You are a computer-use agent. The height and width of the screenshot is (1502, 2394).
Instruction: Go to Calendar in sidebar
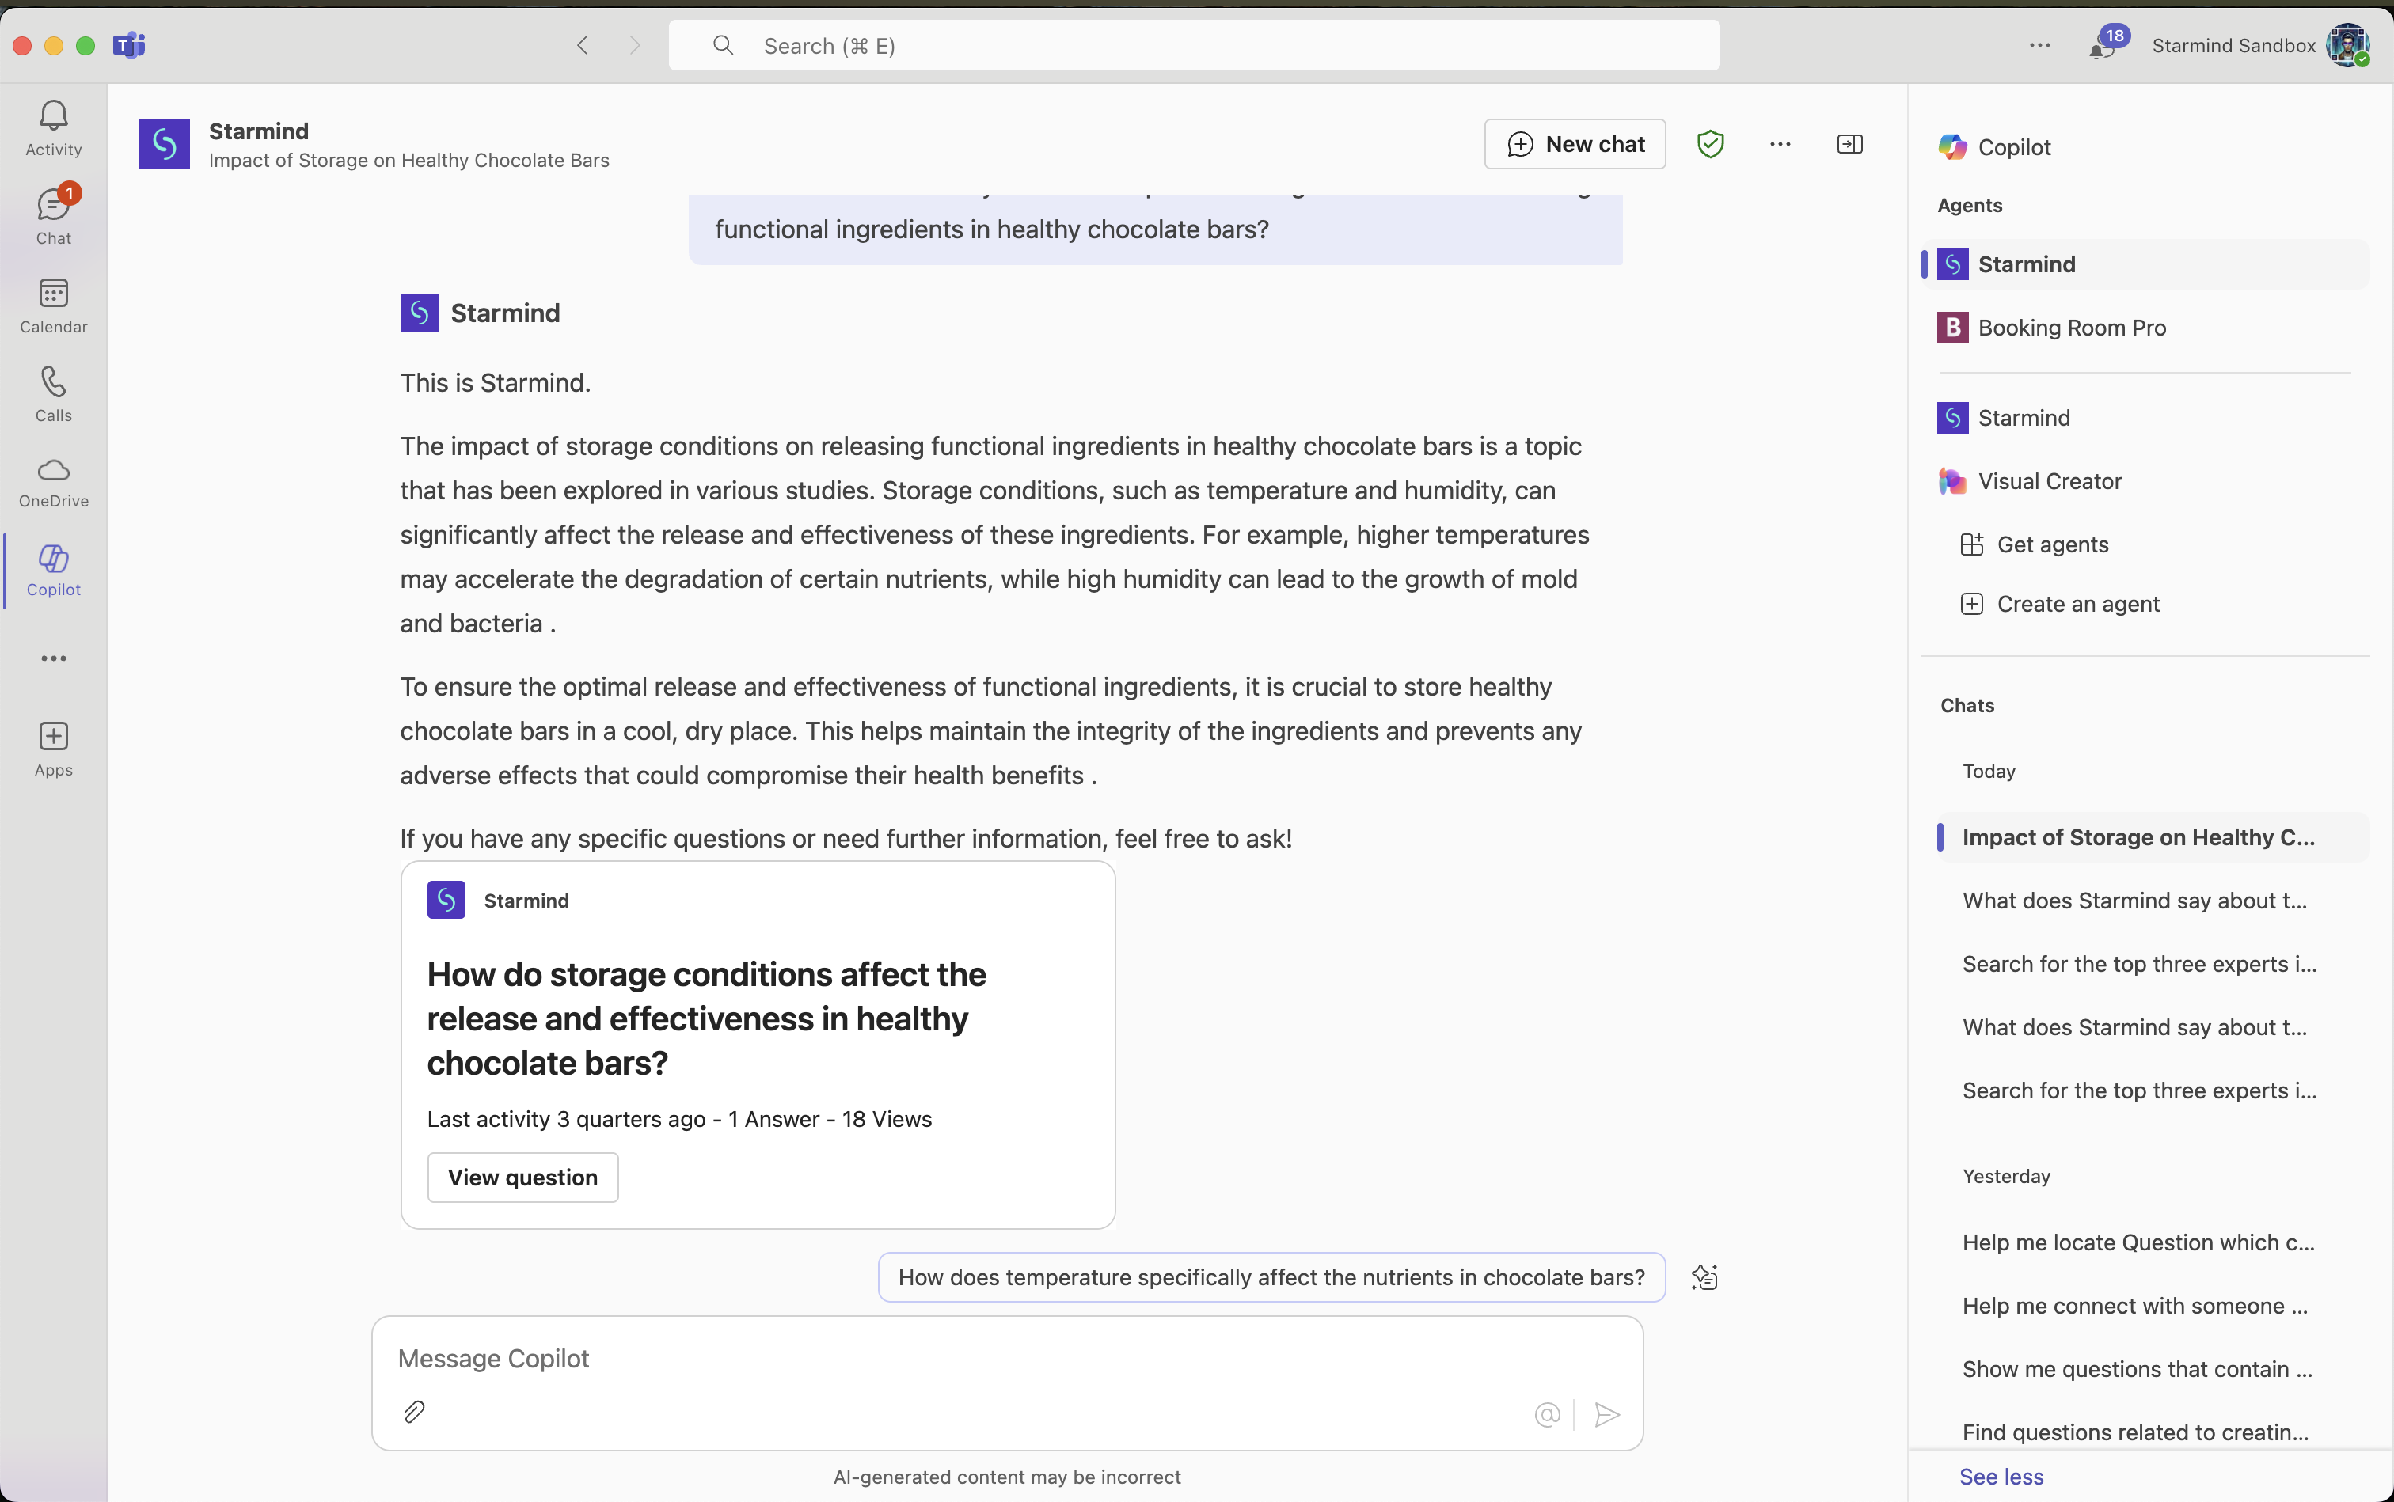point(54,305)
